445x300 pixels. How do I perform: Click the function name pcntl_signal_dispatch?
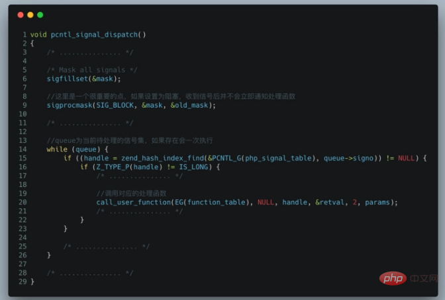click(x=94, y=35)
